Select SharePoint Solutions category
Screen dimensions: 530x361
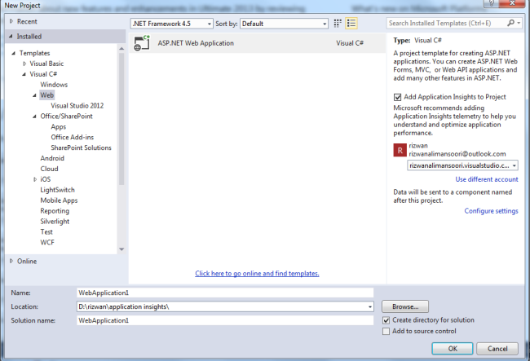tap(81, 147)
